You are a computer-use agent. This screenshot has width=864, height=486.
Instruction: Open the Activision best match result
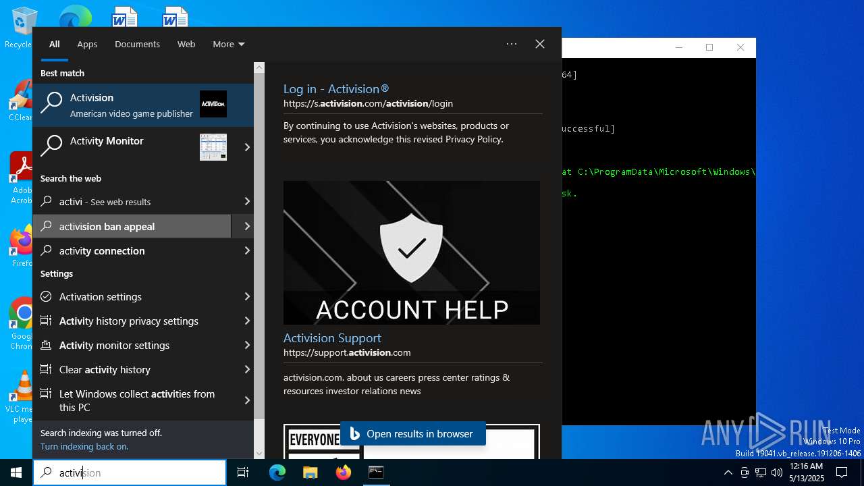pos(143,105)
